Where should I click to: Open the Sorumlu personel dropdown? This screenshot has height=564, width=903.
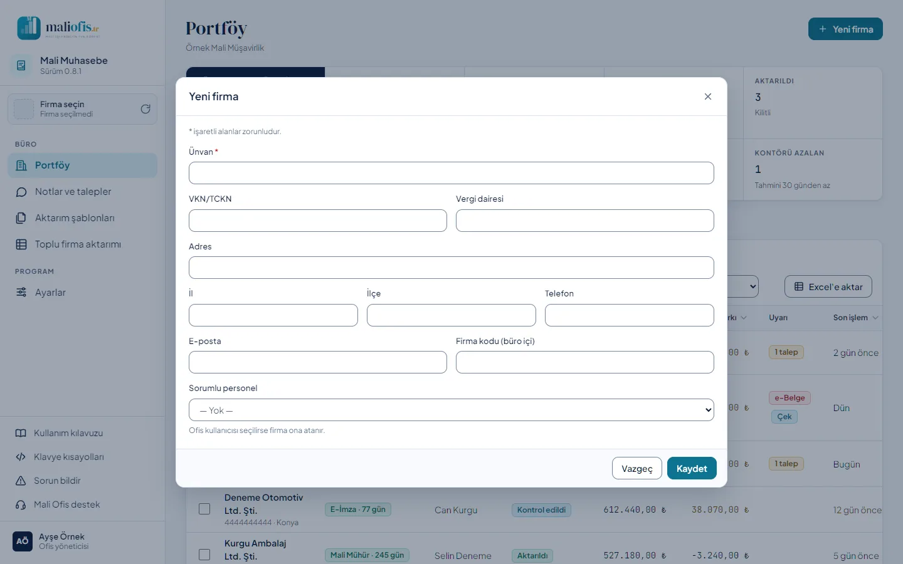coord(451,410)
